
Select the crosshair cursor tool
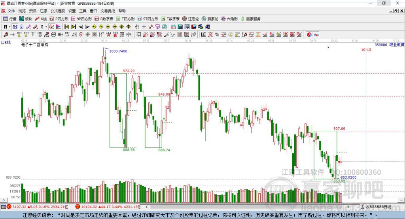[x=144, y=27]
